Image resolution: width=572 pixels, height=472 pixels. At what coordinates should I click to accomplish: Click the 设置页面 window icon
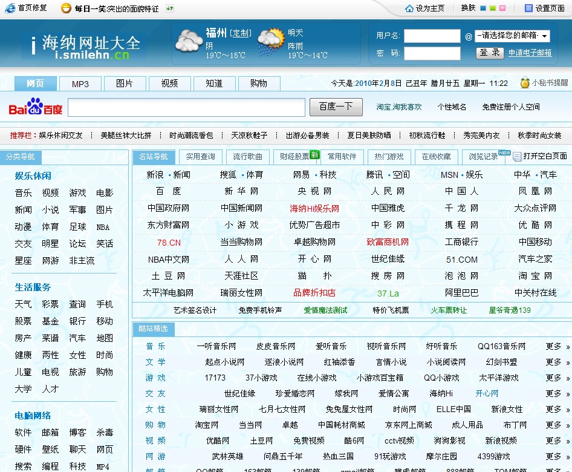pyautogui.click(x=528, y=8)
